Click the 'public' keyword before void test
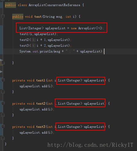 coord(18,16)
